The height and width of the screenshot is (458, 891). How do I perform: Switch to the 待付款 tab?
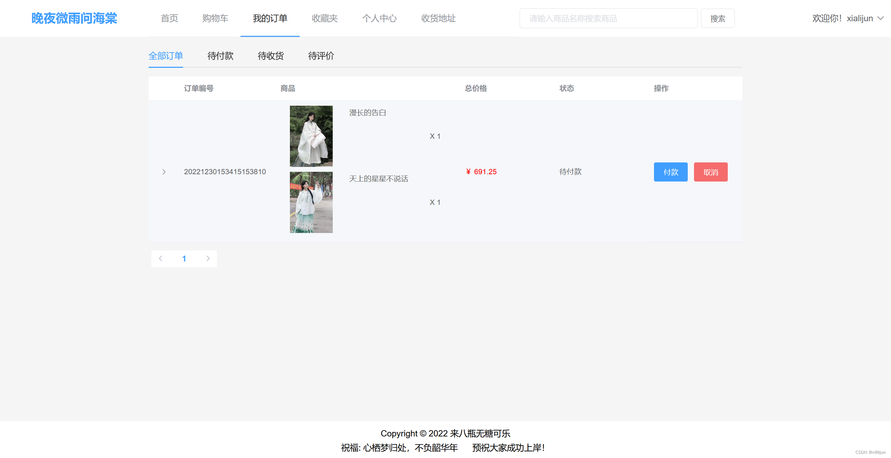click(x=220, y=56)
